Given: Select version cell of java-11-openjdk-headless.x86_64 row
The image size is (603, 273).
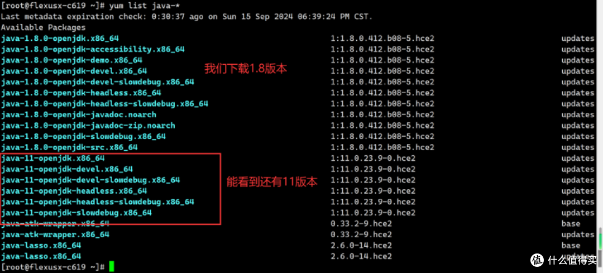Looking at the screenshot, I should (x=373, y=191).
